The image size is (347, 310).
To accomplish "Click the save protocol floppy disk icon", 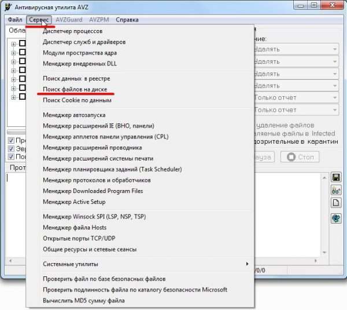I will pyautogui.click(x=336, y=177).
